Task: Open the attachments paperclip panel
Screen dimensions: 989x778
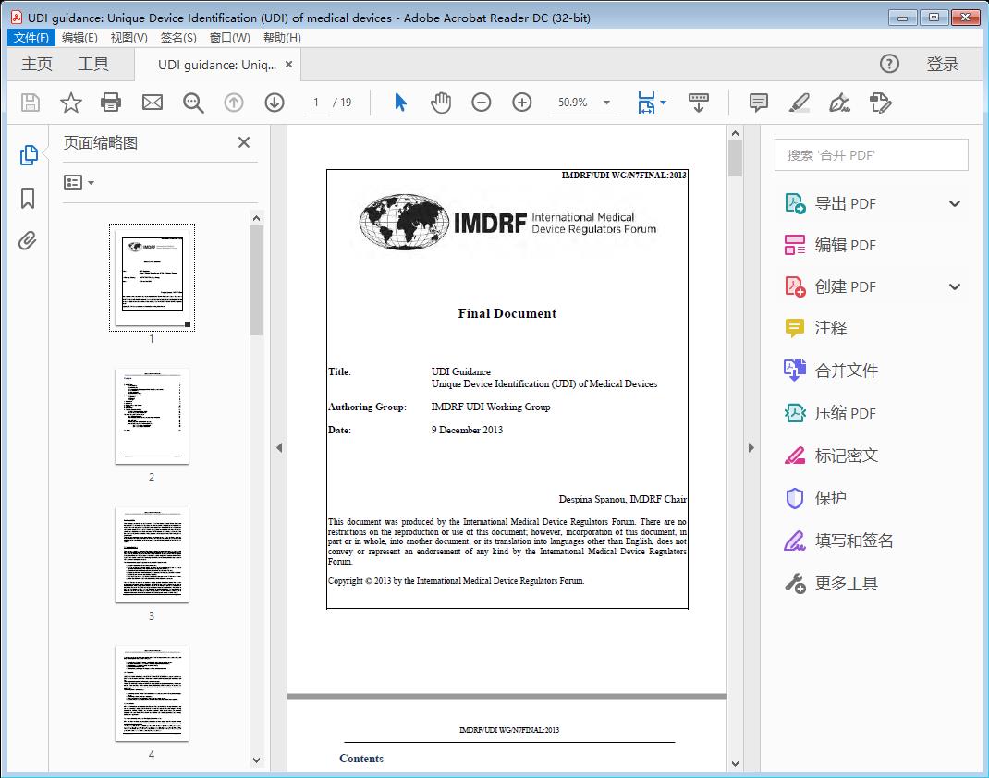Action: point(28,240)
